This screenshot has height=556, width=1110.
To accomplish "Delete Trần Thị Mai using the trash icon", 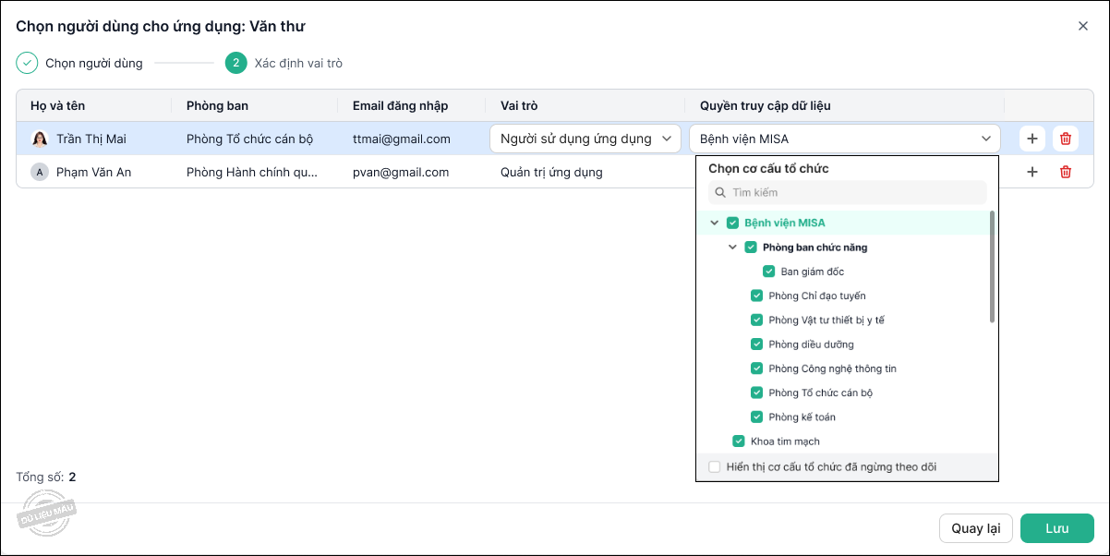I will (x=1066, y=139).
